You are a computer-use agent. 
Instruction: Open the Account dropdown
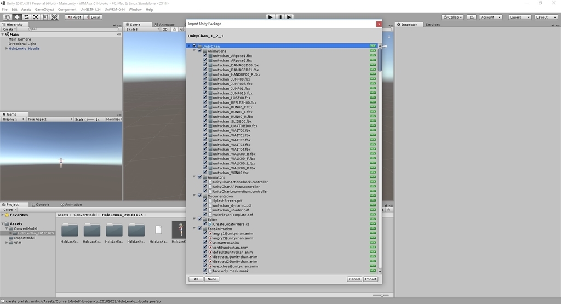[490, 17]
